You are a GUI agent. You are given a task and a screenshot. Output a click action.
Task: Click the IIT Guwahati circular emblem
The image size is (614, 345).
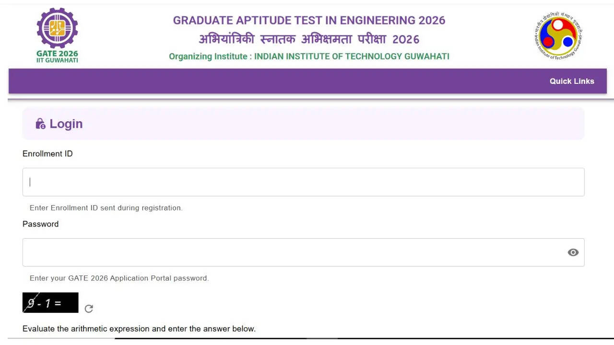[x=558, y=36]
